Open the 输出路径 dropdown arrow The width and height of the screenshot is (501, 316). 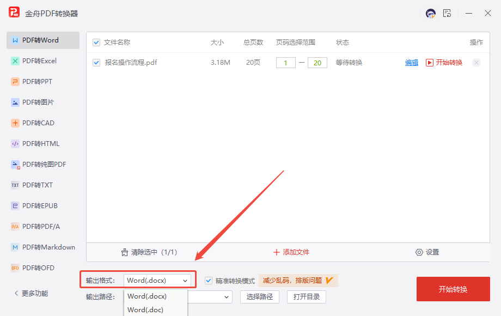(226, 297)
